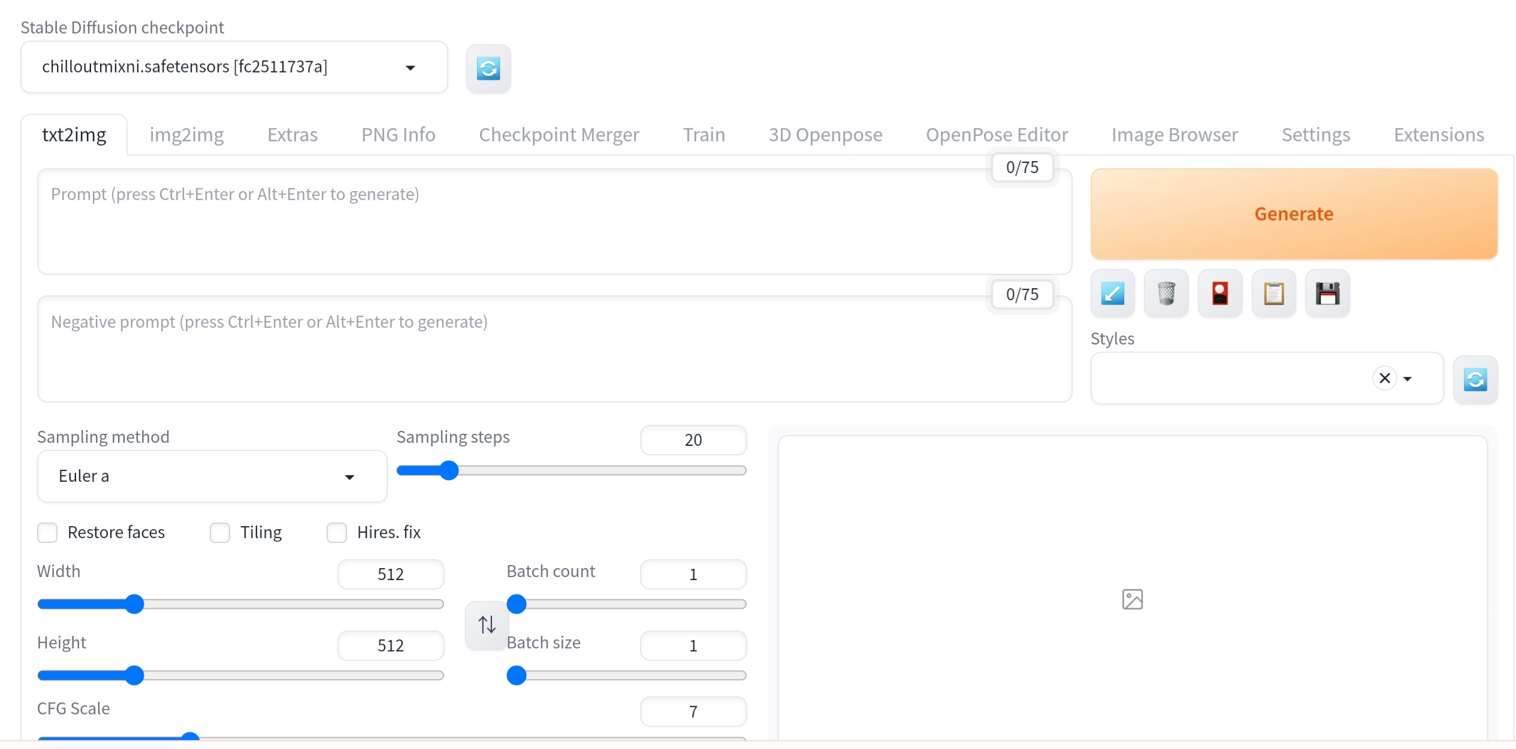Image resolution: width=1516 pixels, height=749 pixels.
Task: Refresh the Styles list
Action: [1475, 379]
